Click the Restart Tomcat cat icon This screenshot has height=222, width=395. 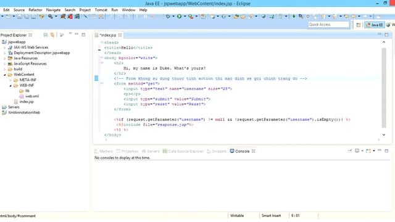click(77, 17)
